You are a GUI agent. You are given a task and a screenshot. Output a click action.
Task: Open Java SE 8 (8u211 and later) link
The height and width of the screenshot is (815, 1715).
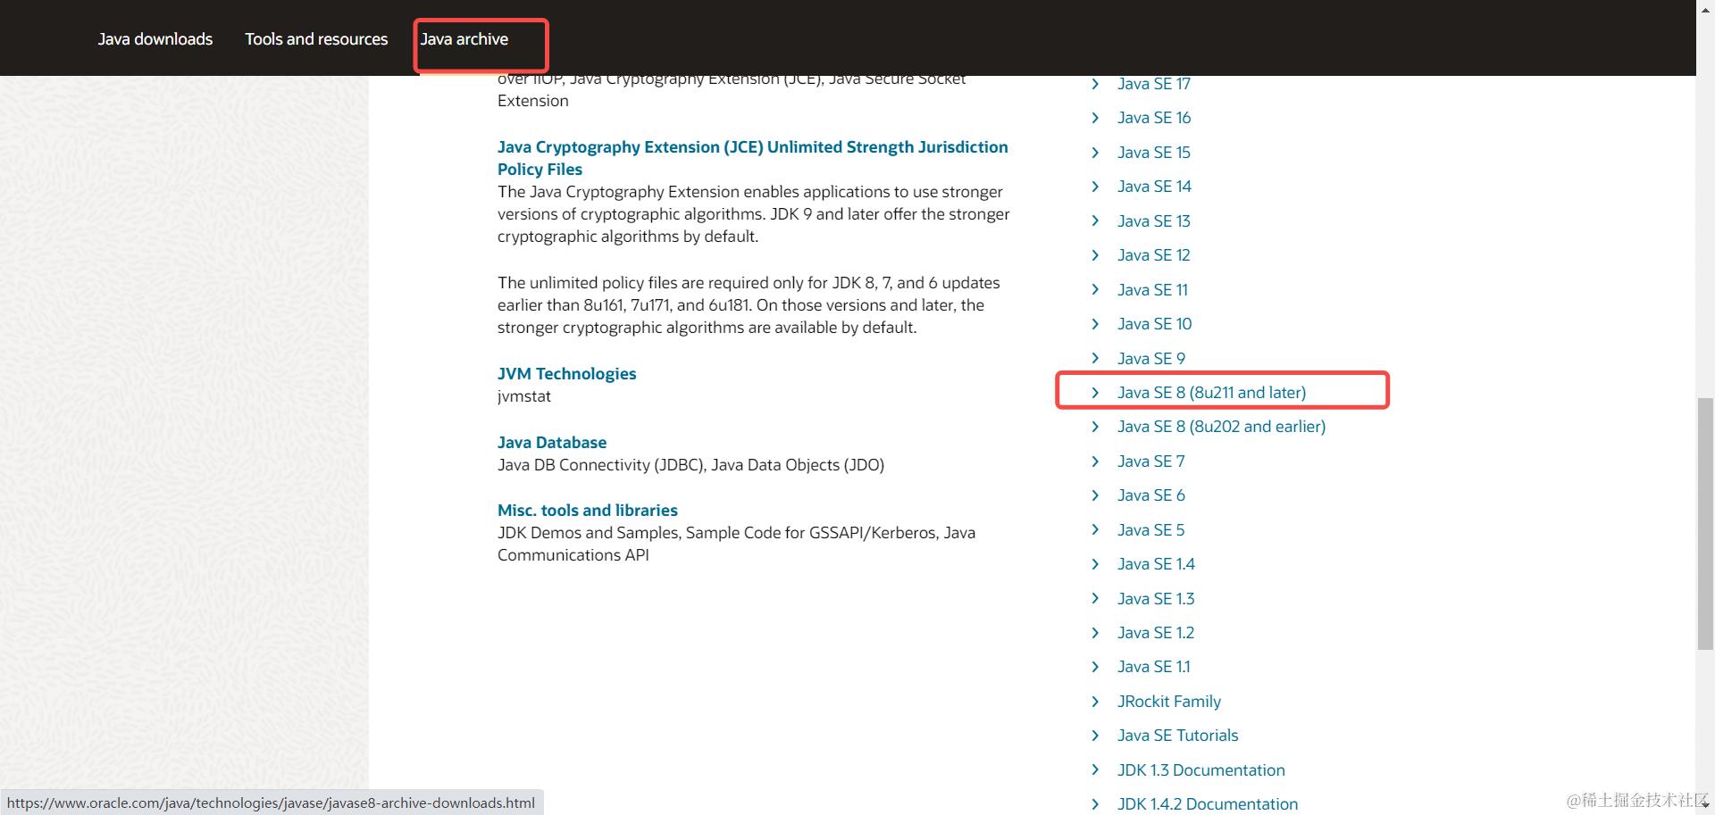click(x=1211, y=393)
